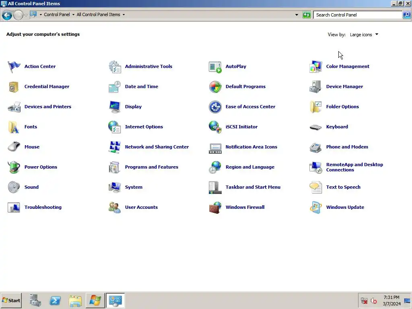Open the address bar history dropdown
The image size is (412, 309).
[x=297, y=15]
